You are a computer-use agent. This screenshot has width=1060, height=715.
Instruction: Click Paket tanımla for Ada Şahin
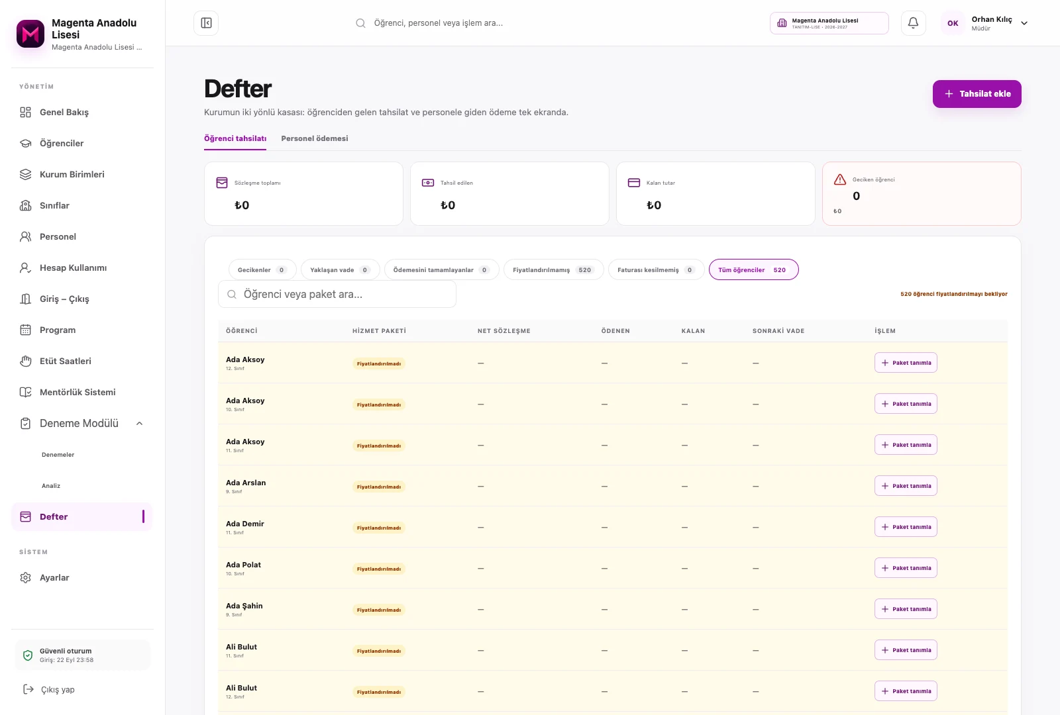coord(906,609)
